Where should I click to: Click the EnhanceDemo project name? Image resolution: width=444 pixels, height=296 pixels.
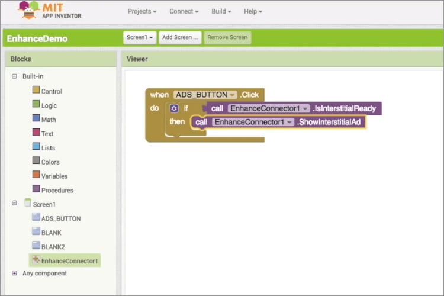click(37, 38)
